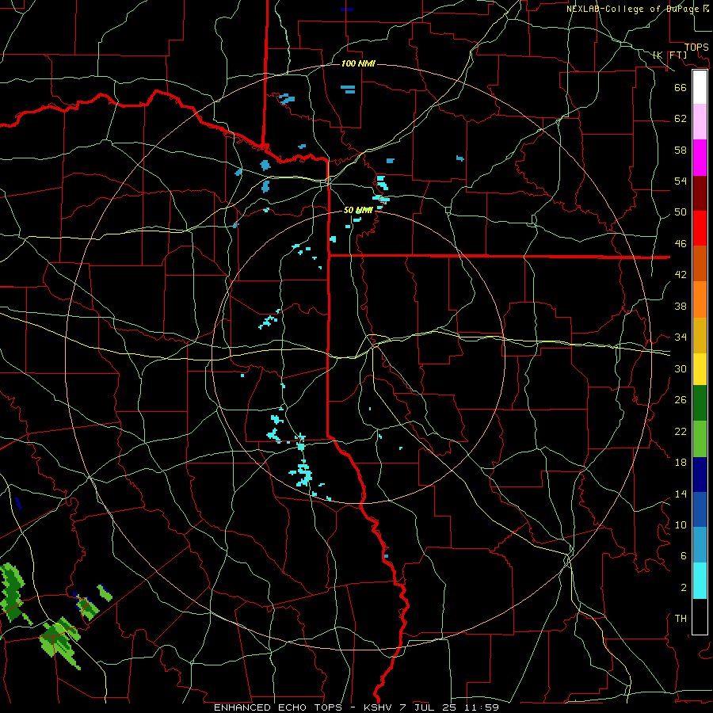The image size is (713, 713).
Task: Pick the dark orange legend swatch
Action: pos(700,264)
